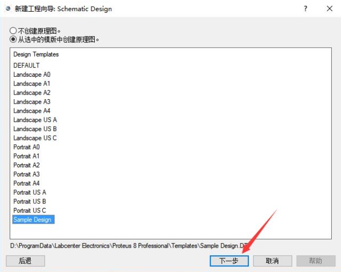The width and height of the screenshot is (341, 272).
Task: Click the Proteus app icon in title bar
Action: click(8, 9)
